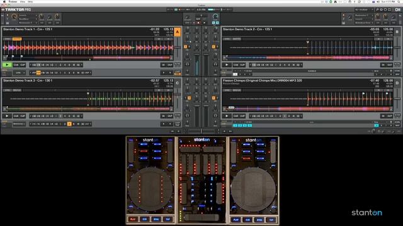Activate first cyan hotcue on Deck D
403x226 pixels.
click(x=235, y=126)
